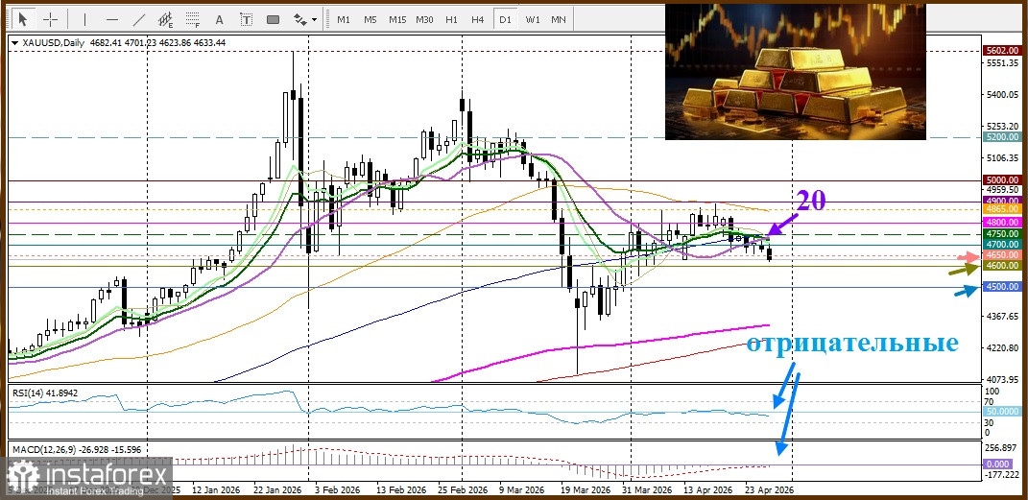Image resolution: width=1028 pixels, height=500 pixels.
Task: Select the Text Label tool
Action: (246, 19)
